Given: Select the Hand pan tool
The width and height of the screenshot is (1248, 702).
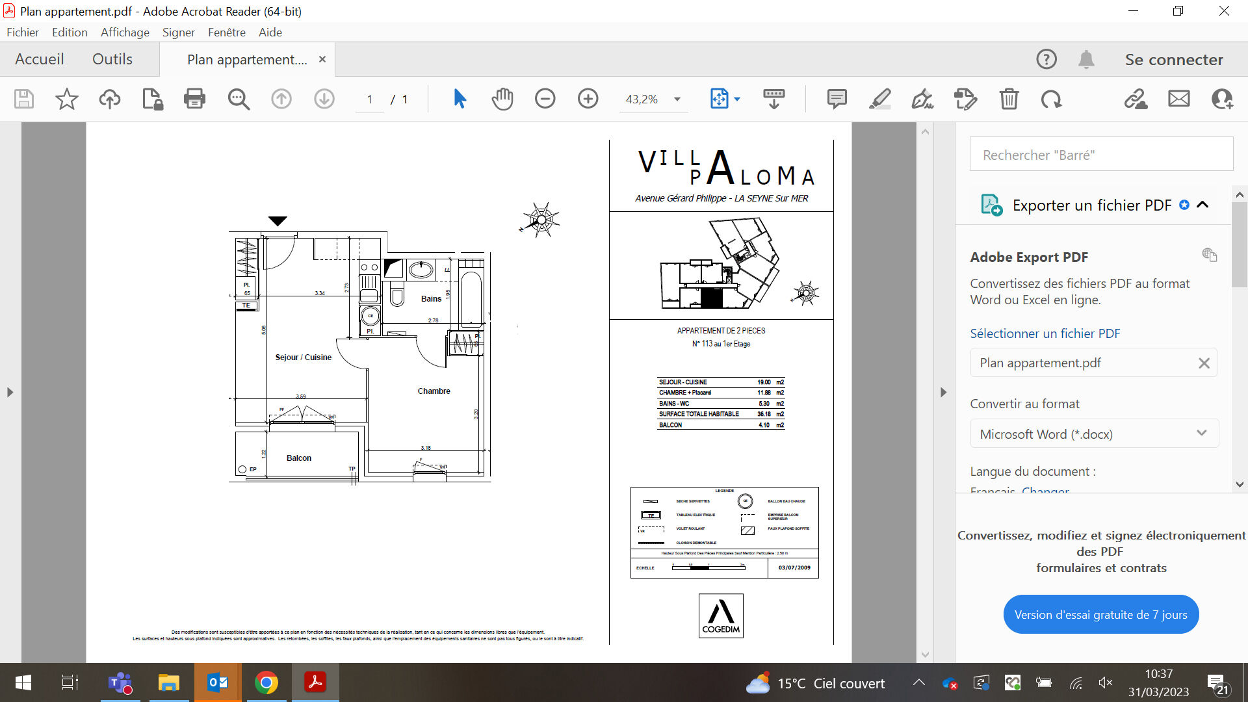Looking at the screenshot, I should click(502, 99).
